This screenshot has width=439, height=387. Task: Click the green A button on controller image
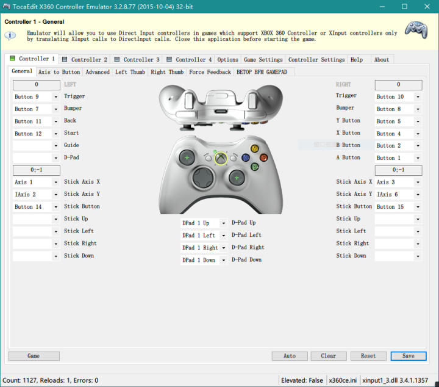pos(254,167)
